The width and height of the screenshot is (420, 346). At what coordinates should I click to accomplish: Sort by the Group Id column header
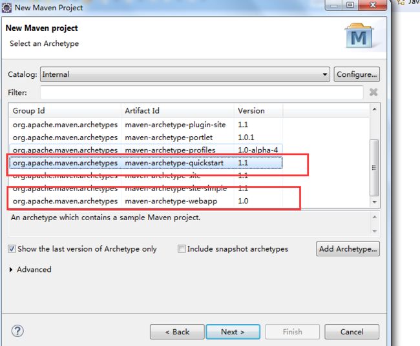[65, 110]
